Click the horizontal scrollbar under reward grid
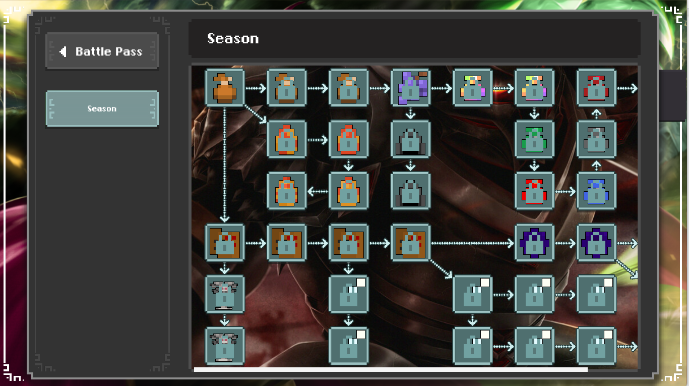 (x=391, y=370)
